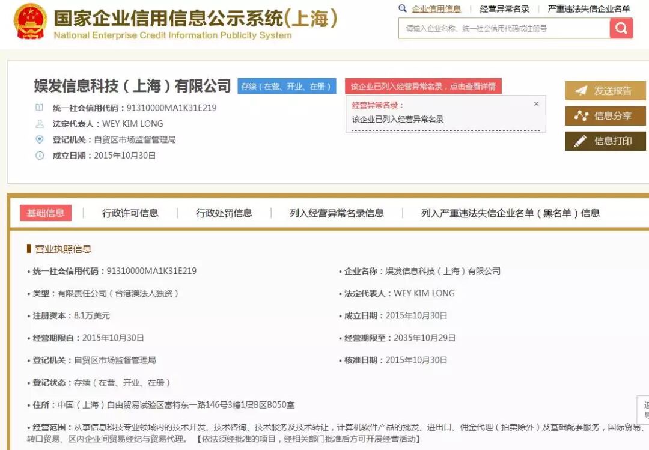Switch to the 列入严重违法失信企业名单（黑名单）信息 tab
This screenshot has width=649, height=450.
coord(510,213)
